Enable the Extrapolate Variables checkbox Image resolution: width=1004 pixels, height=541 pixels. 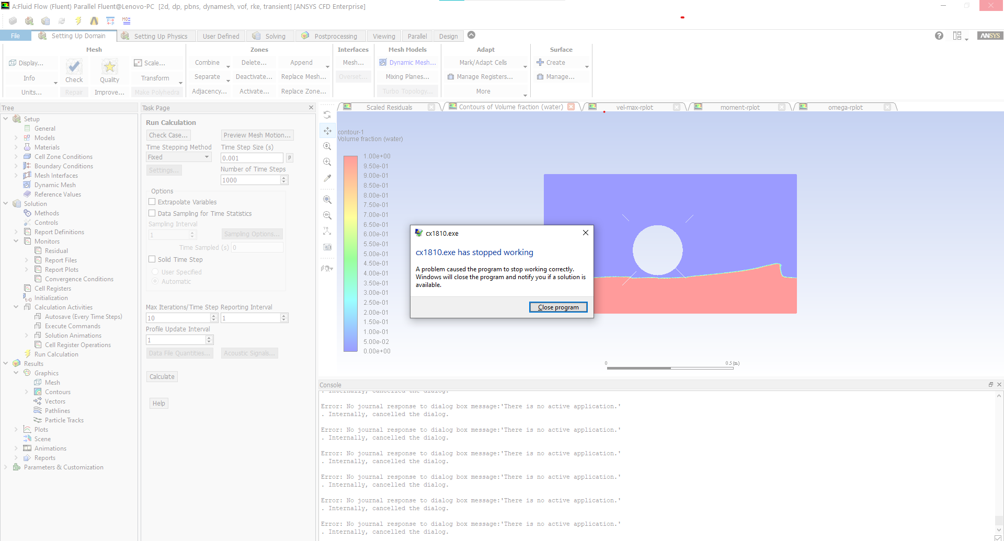click(152, 202)
